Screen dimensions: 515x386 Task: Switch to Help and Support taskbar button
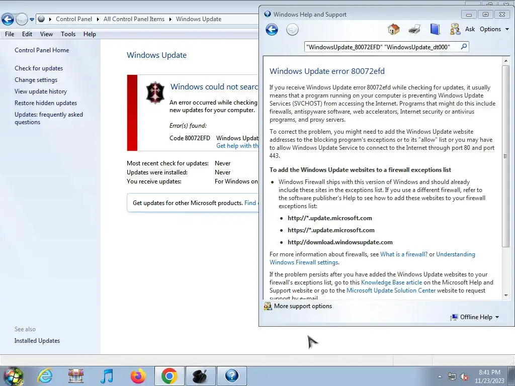click(231, 376)
